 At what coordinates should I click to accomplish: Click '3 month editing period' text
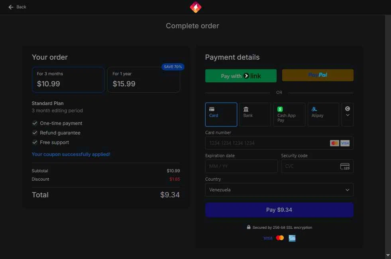[x=57, y=111]
